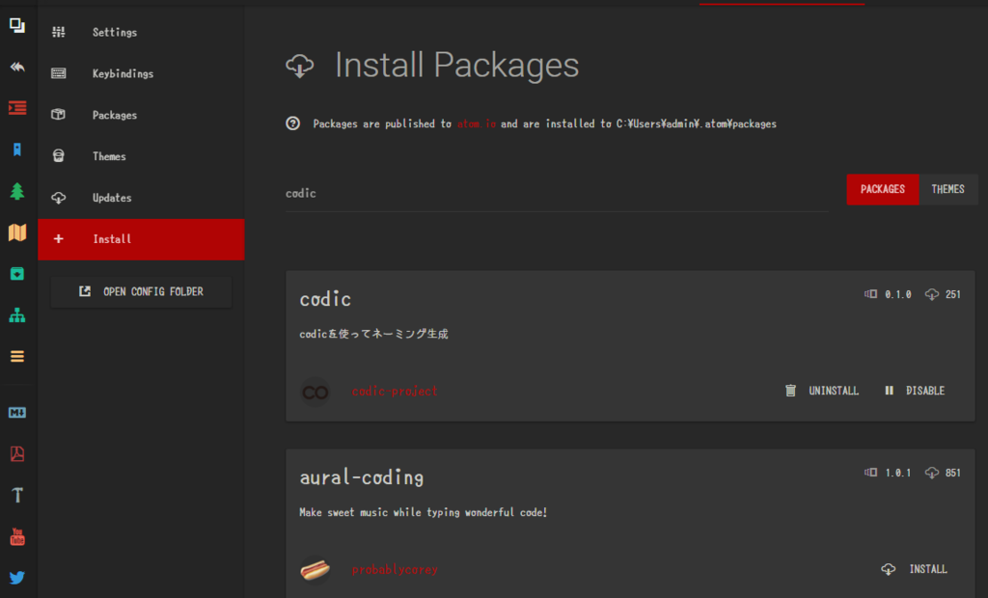Open the blue bookmark icon
Screen dimensions: 988x598
17,149
